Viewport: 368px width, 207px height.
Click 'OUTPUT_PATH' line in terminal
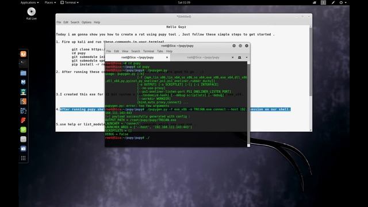tap(140, 120)
